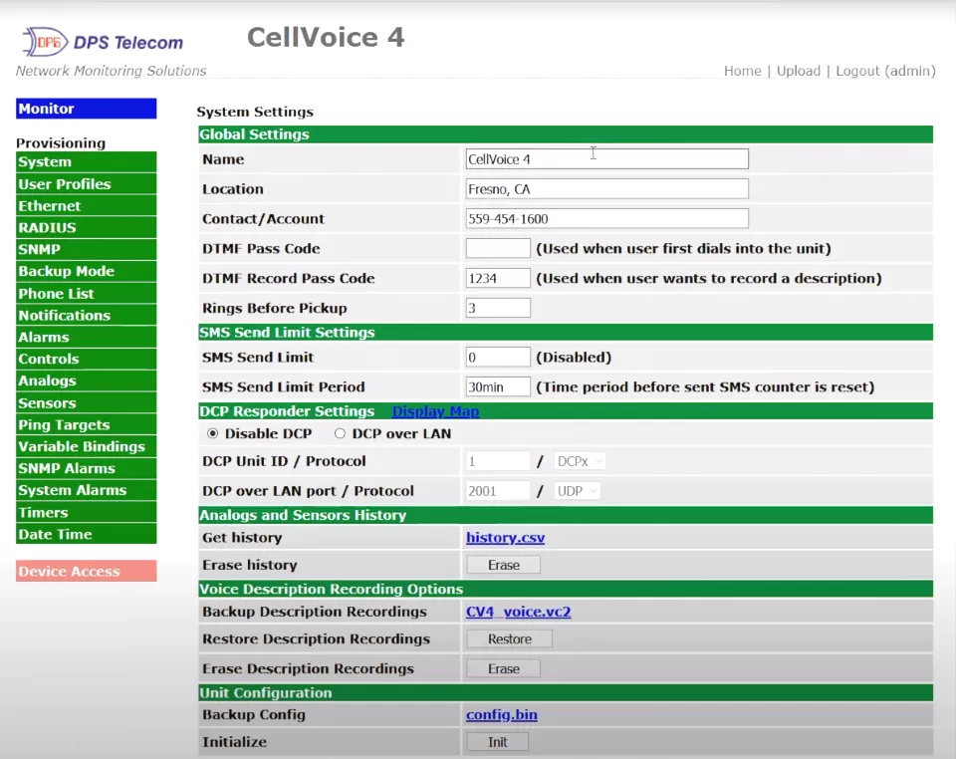The height and width of the screenshot is (759, 956).
Task: Open the UDP protocol dropdown
Action: (x=577, y=491)
